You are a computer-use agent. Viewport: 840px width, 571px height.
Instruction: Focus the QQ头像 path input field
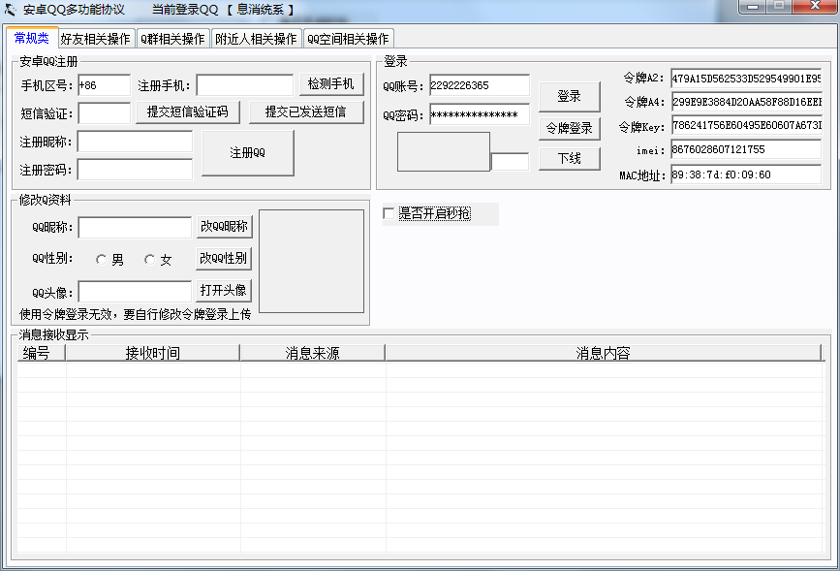point(135,292)
